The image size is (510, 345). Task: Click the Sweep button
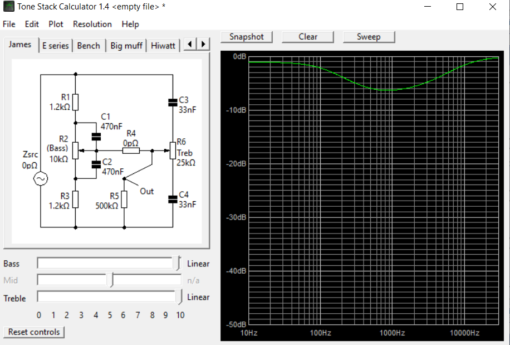point(369,37)
